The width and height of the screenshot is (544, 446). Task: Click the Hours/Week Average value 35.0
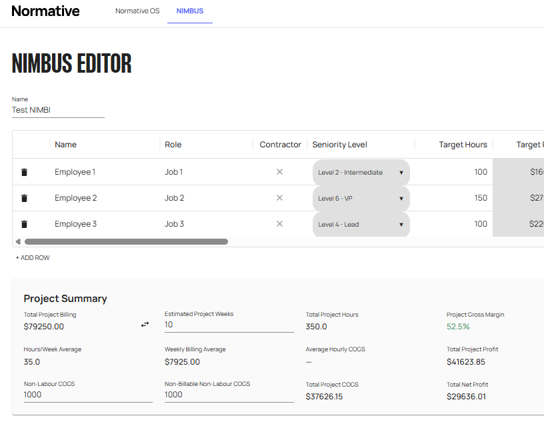pos(31,362)
